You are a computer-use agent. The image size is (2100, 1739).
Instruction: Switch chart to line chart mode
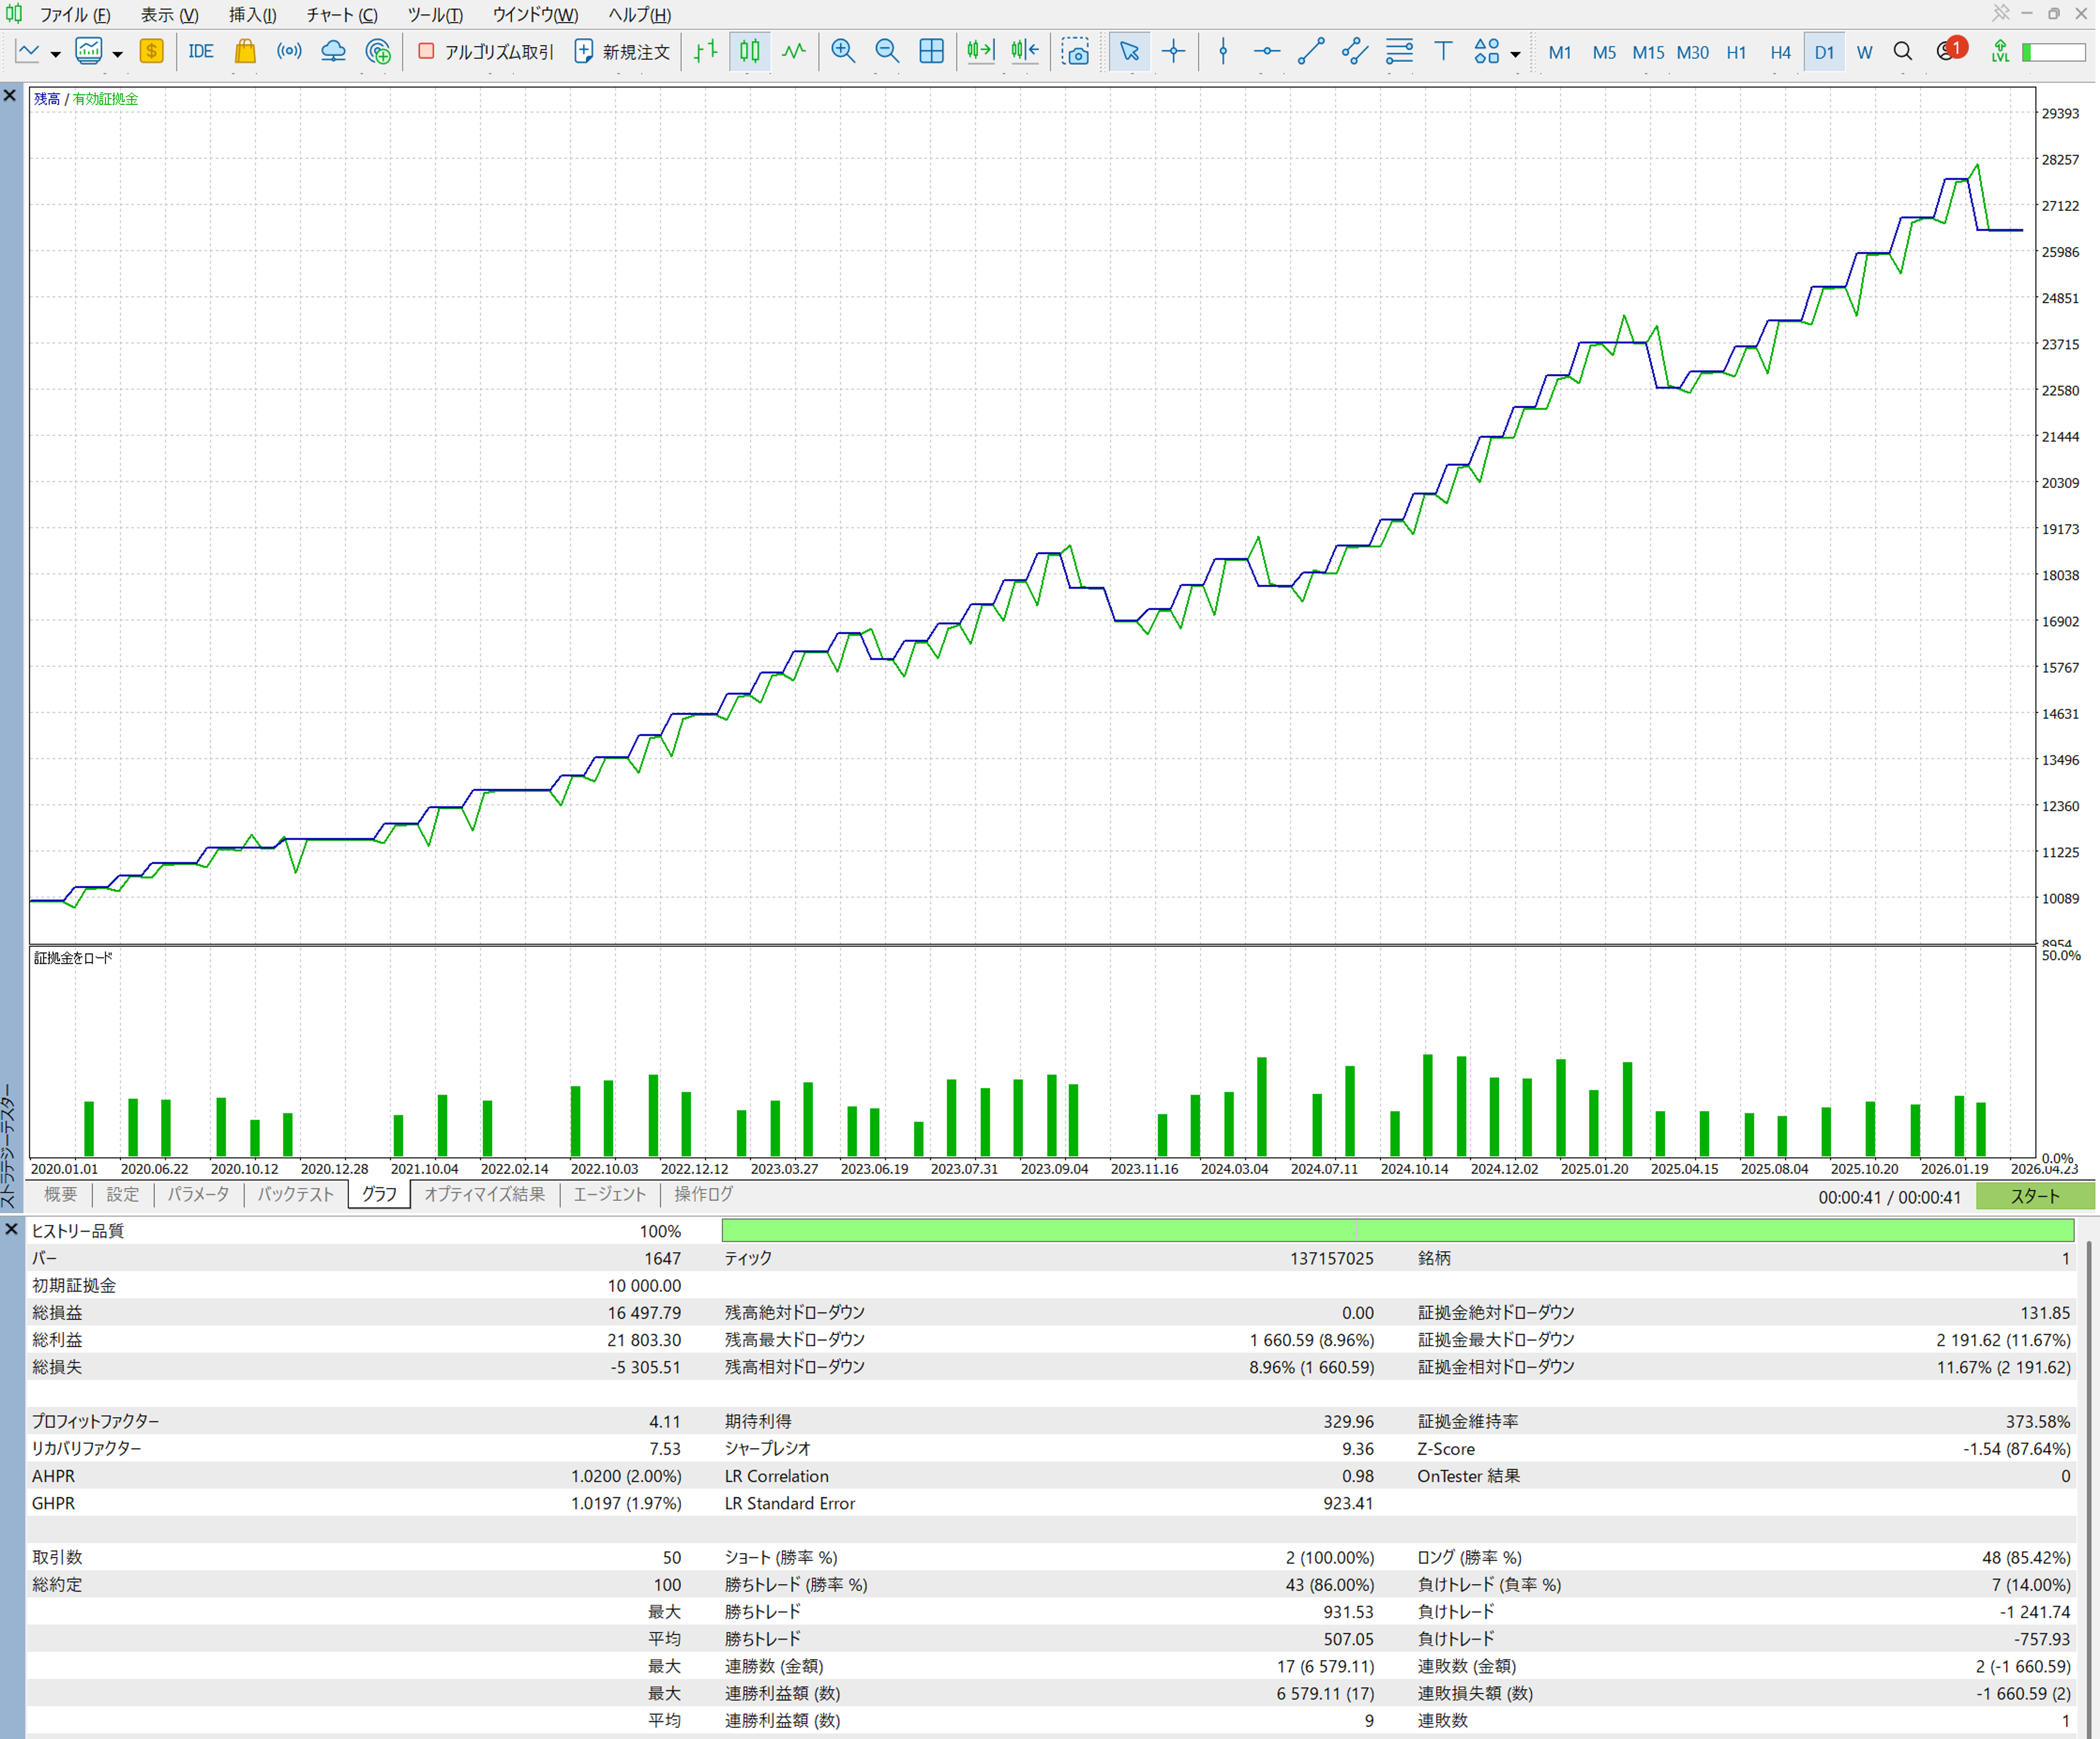click(794, 51)
